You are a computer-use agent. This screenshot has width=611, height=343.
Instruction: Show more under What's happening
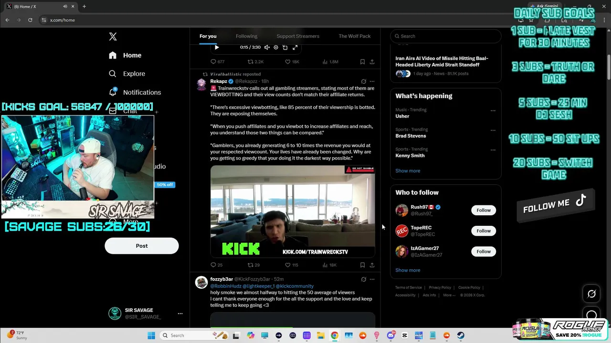pyautogui.click(x=408, y=171)
